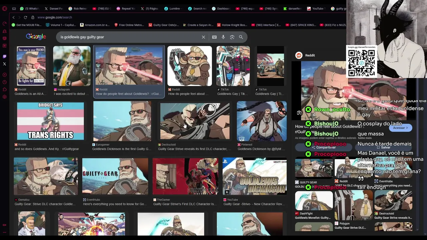This screenshot has height=240, width=427.
Task: Open the Pinterest Goldlewis Dickinson image
Action: pos(262,121)
